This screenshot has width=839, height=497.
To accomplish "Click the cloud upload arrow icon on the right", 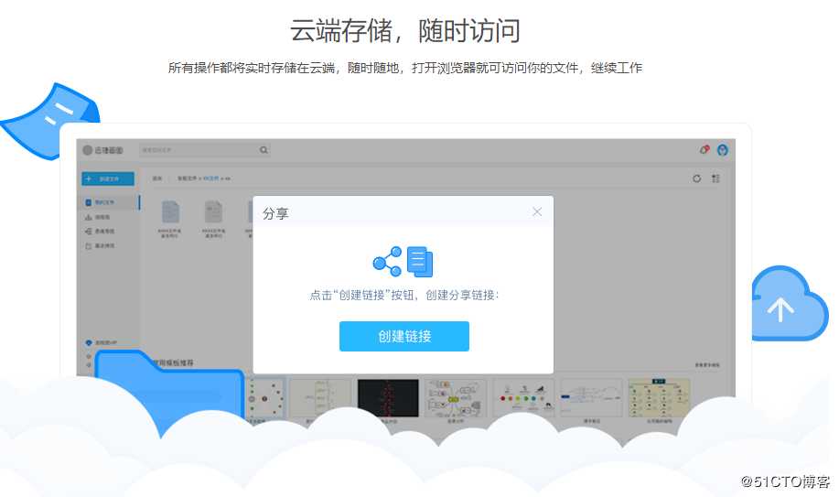I will (790, 303).
